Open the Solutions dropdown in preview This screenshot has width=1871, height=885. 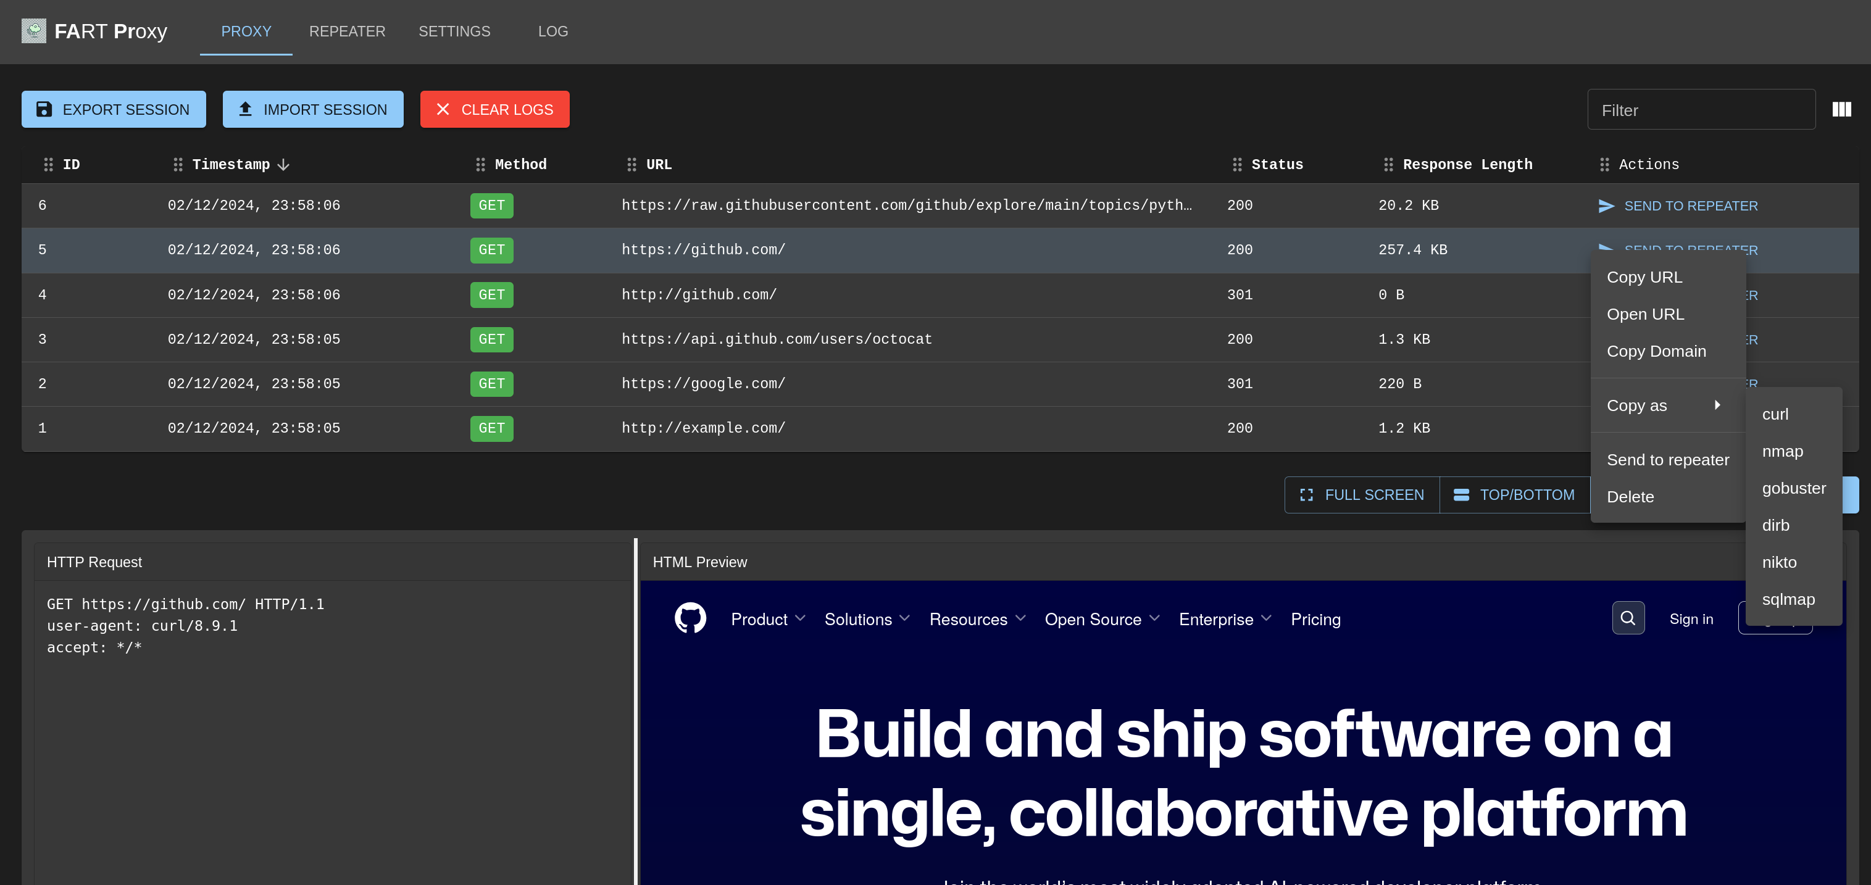click(867, 619)
